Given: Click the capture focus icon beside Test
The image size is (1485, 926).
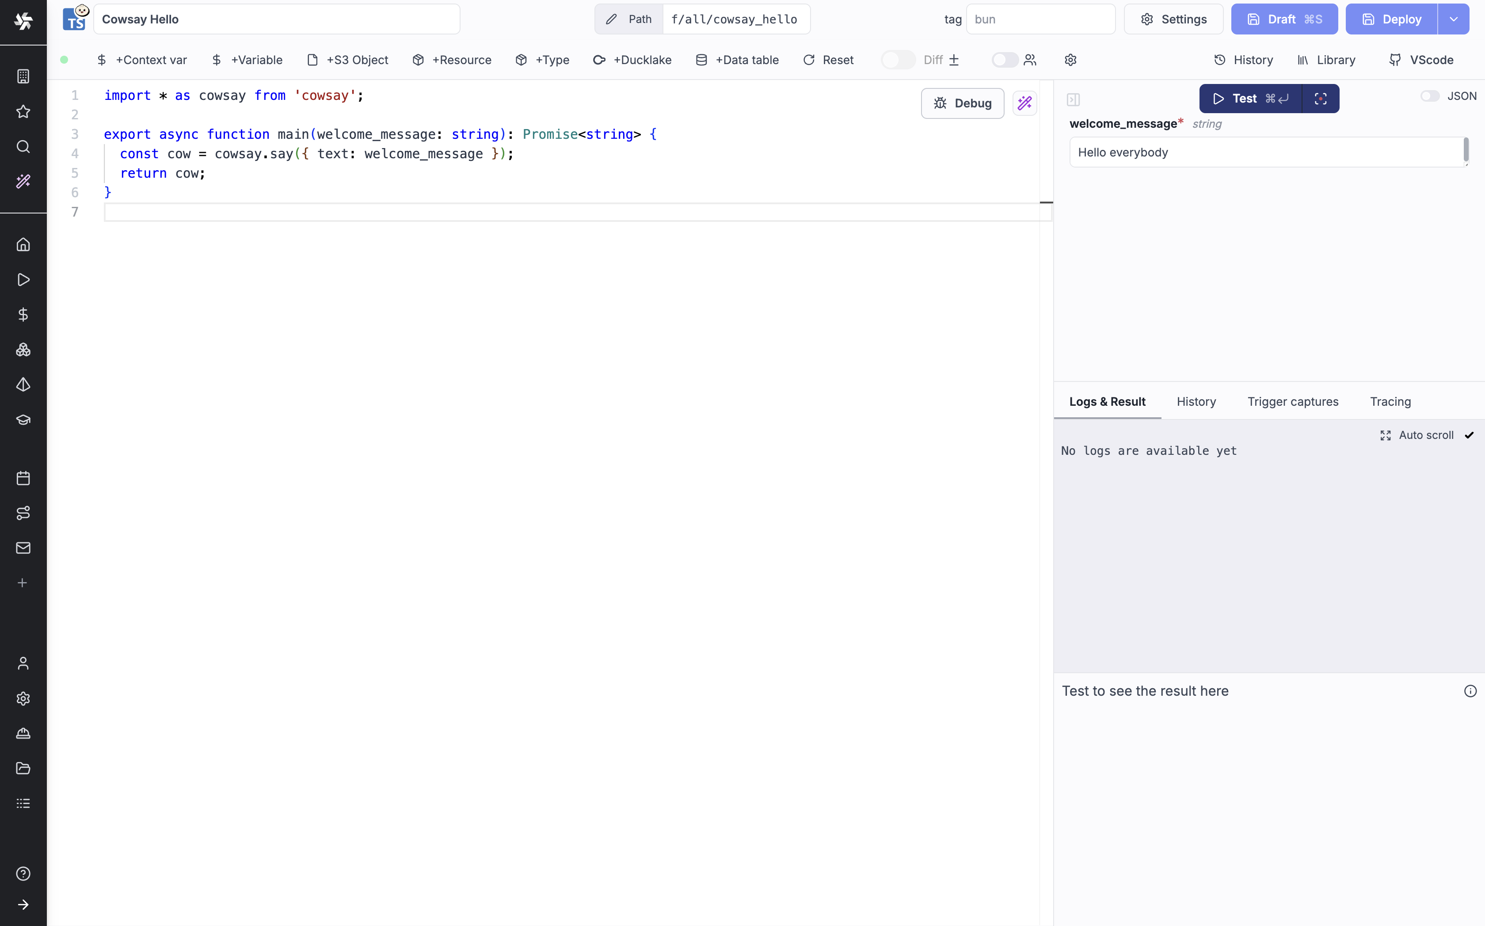Looking at the screenshot, I should pyautogui.click(x=1320, y=99).
